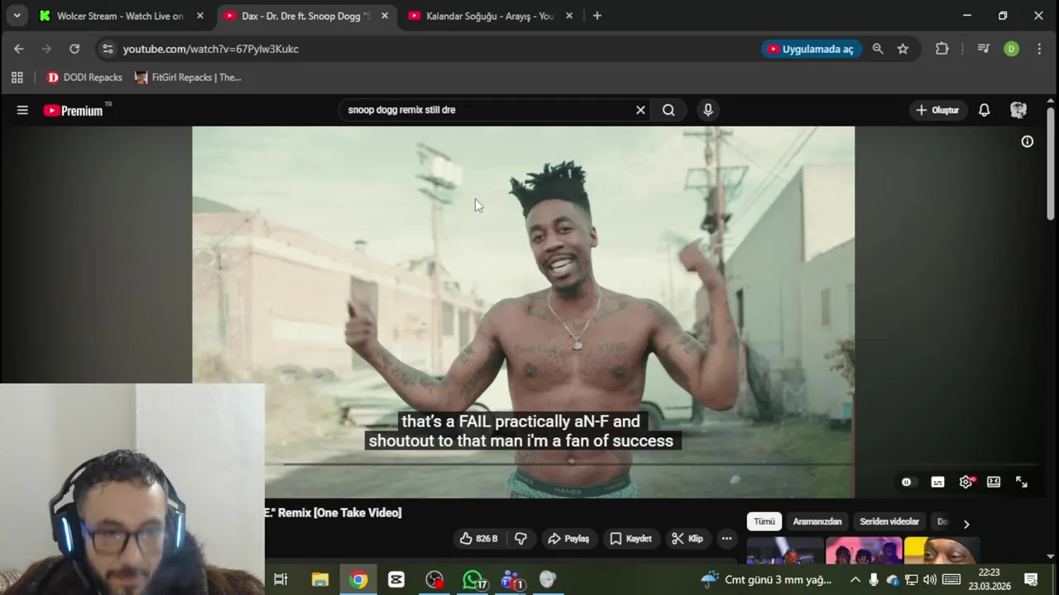Select the Aramanızdan filter chip
This screenshot has height=595, width=1059.
tap(817, 521)
